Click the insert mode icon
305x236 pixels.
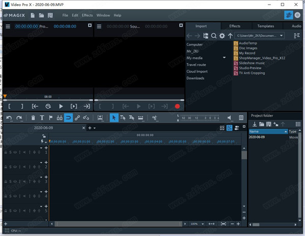(x=100, y=118)
